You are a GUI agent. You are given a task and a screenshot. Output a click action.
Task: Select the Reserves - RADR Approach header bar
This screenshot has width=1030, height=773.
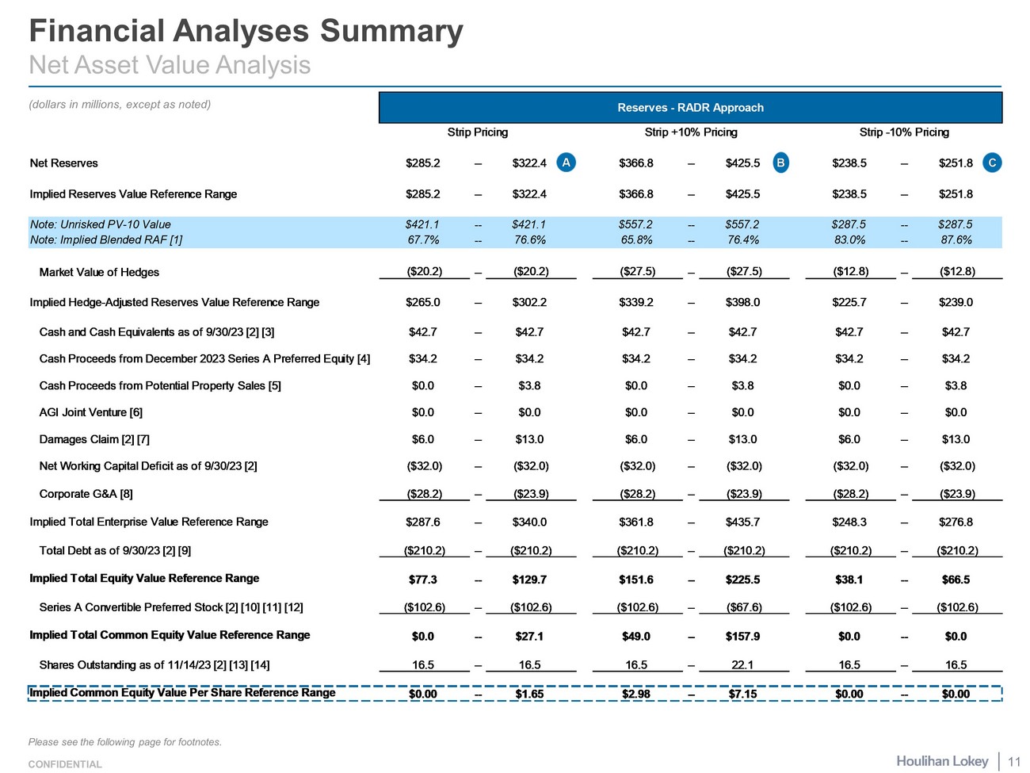pos(690,108)
